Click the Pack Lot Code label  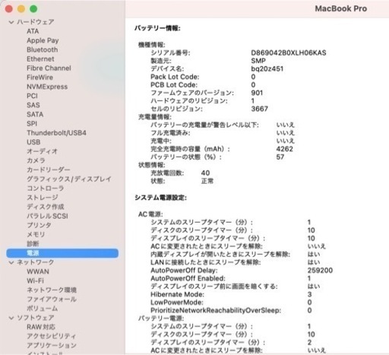tap(175, 77)
